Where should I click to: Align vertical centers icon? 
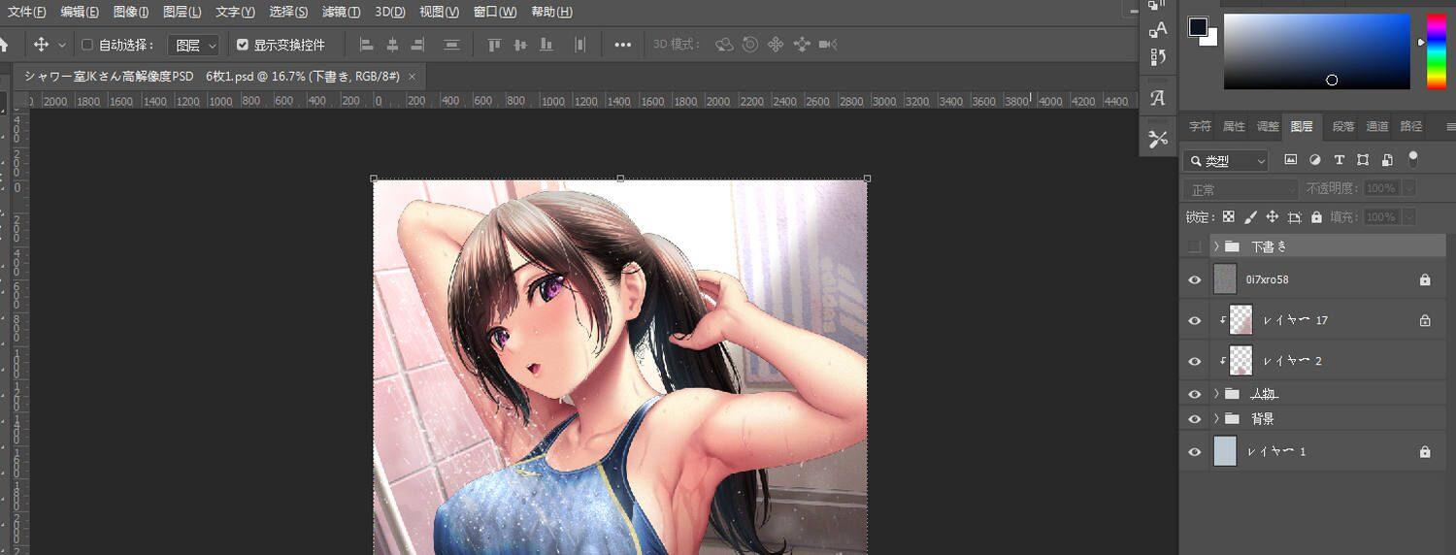pos(520,45)
